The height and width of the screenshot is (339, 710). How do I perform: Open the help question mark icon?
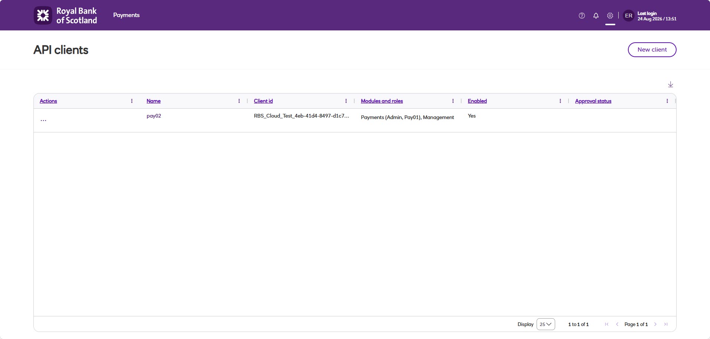582,16
